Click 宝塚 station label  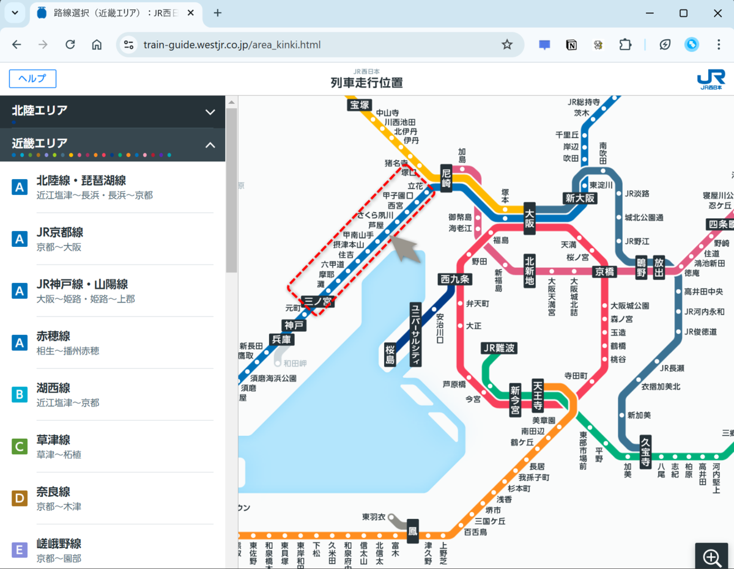[x=360, y=105]
